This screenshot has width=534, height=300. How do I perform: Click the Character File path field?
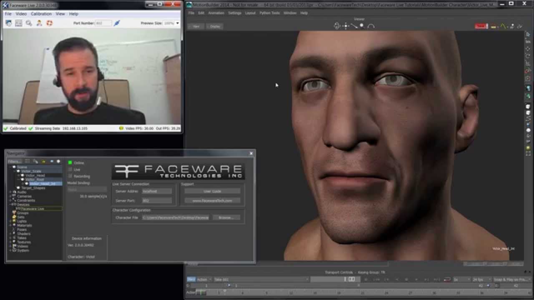pos(176,217)
